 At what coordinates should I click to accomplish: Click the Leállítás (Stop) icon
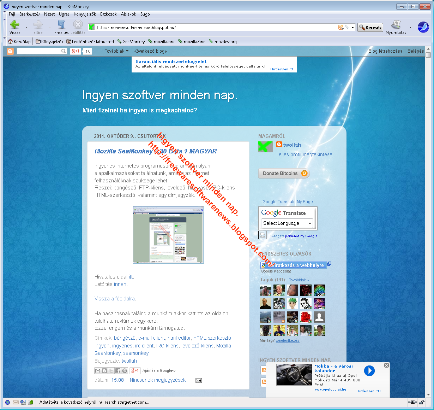point(78,25)
